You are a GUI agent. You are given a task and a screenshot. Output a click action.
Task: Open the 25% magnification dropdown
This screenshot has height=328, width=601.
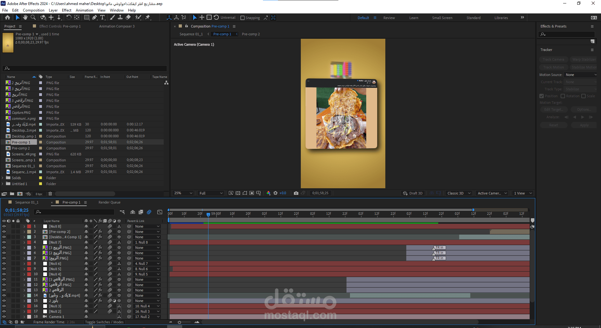click(183, 193)
